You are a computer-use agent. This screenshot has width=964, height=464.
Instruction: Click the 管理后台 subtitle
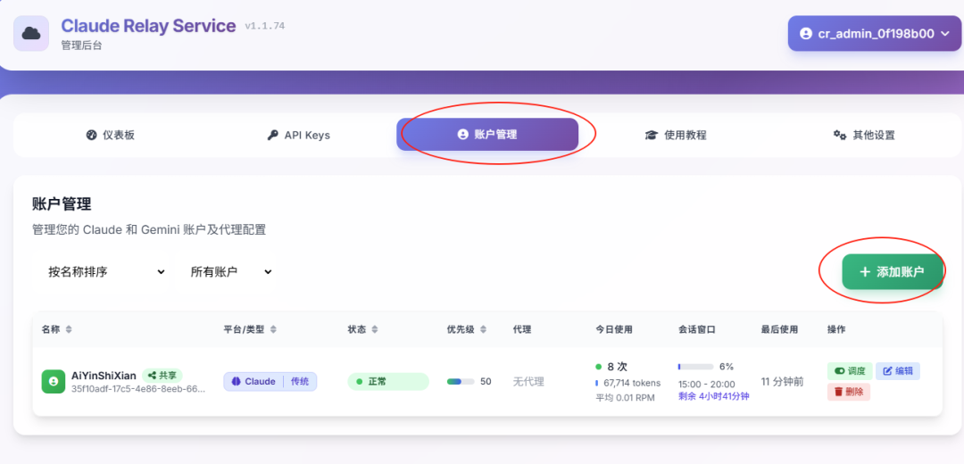81,46
